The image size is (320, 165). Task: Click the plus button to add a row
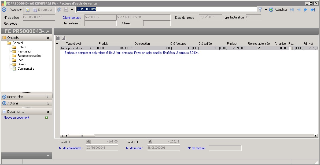(x=62, y=136)
